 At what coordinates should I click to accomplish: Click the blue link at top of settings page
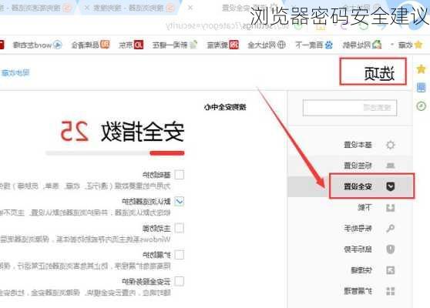15,72
